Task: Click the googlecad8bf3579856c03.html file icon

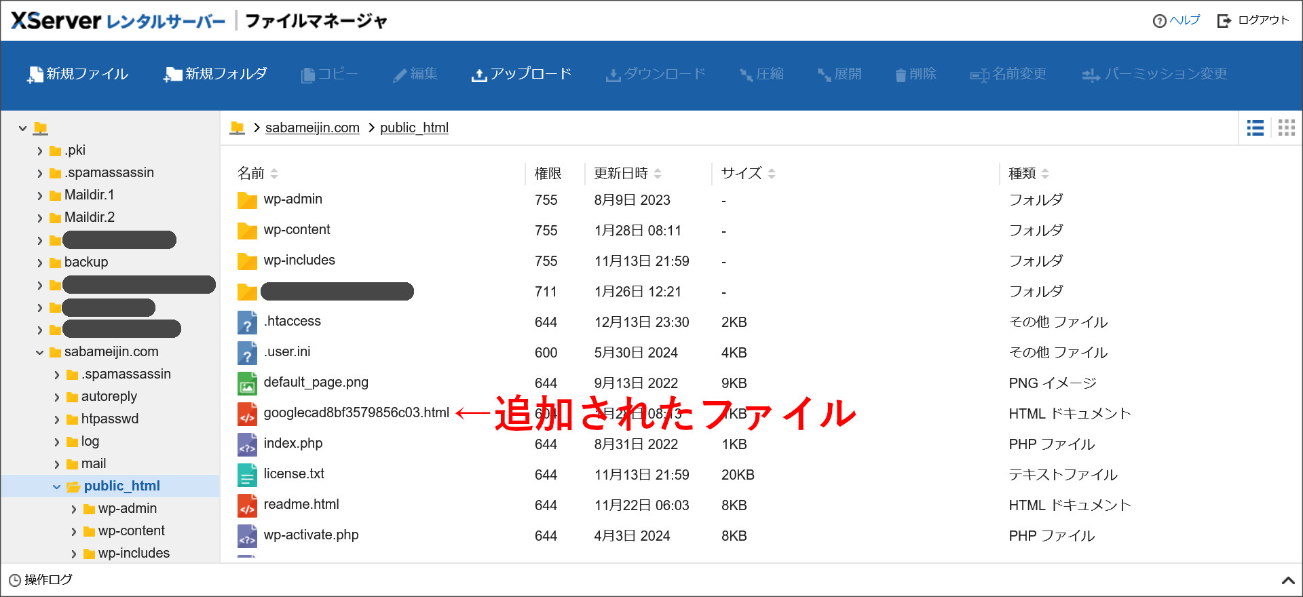Action: tap(247, 414)
